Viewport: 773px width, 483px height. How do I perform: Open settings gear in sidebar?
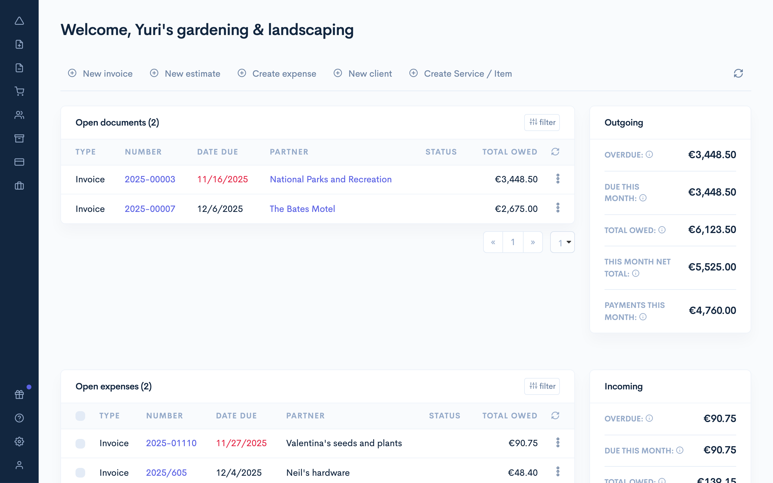point(19,441)
